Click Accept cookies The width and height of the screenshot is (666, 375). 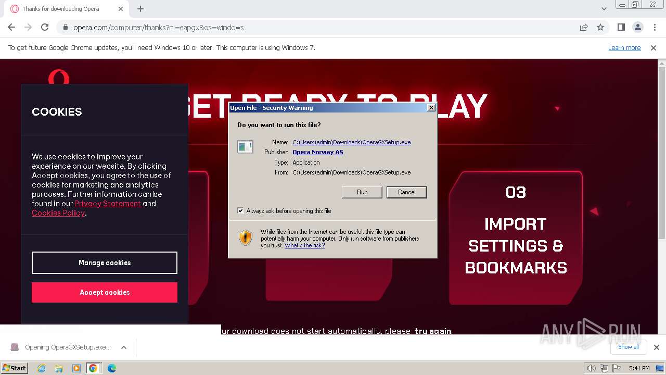click(x=105, y=292)
